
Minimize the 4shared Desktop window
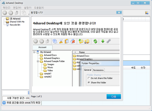(133, 3)
